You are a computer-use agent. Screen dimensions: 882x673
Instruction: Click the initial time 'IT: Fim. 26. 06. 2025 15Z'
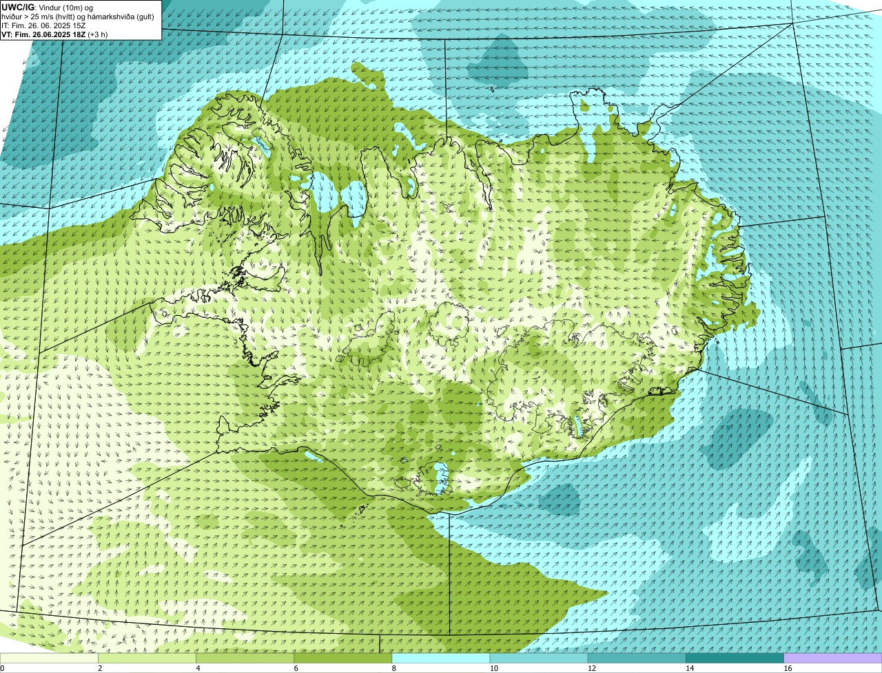tap(43, 25)
